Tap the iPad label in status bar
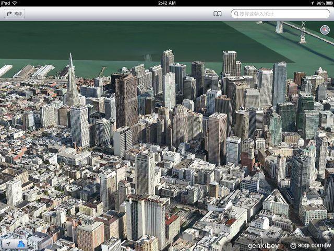Viewport: 334px width, 251px height. (6, 3)
